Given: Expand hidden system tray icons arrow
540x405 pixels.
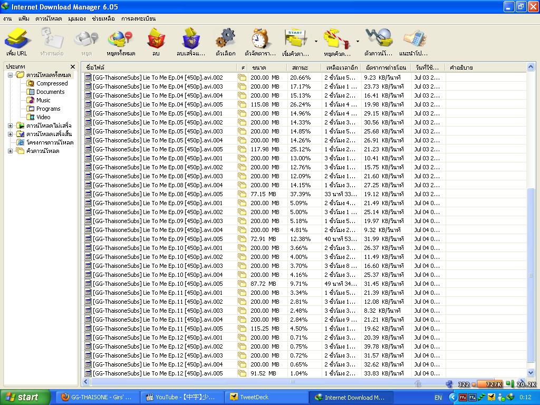Looking at the screenshot, I should click(x=453, y=398).
